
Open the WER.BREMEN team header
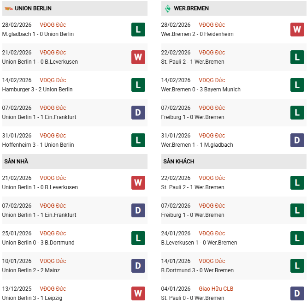tap(191, 8)
